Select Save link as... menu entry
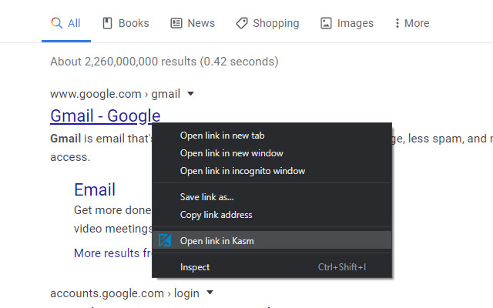Image resolution: width=493 pixels, height=308 pixels. click(x=206, y=197)
